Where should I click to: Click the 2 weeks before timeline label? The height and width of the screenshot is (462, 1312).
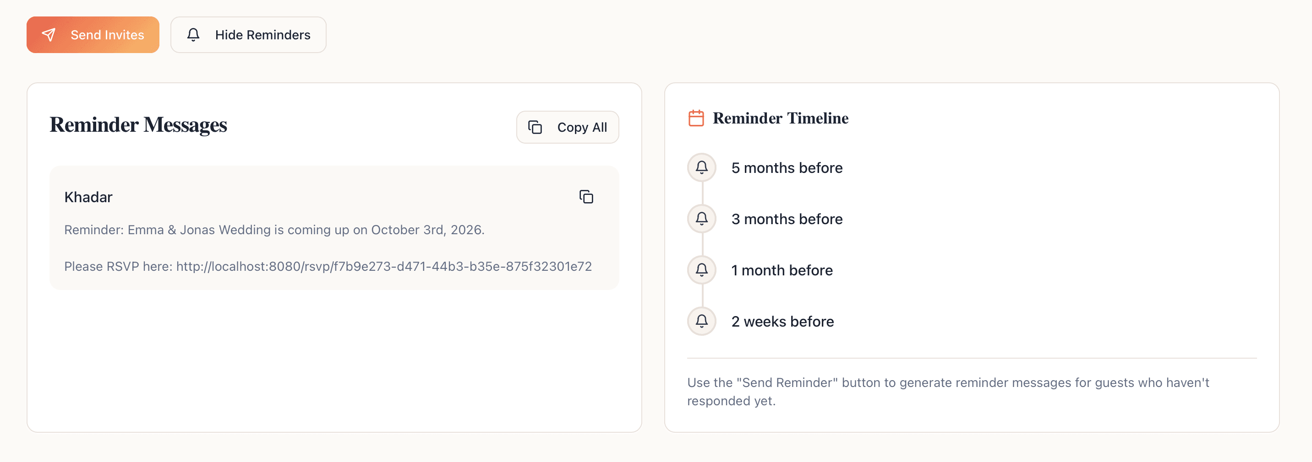point(782,321)
